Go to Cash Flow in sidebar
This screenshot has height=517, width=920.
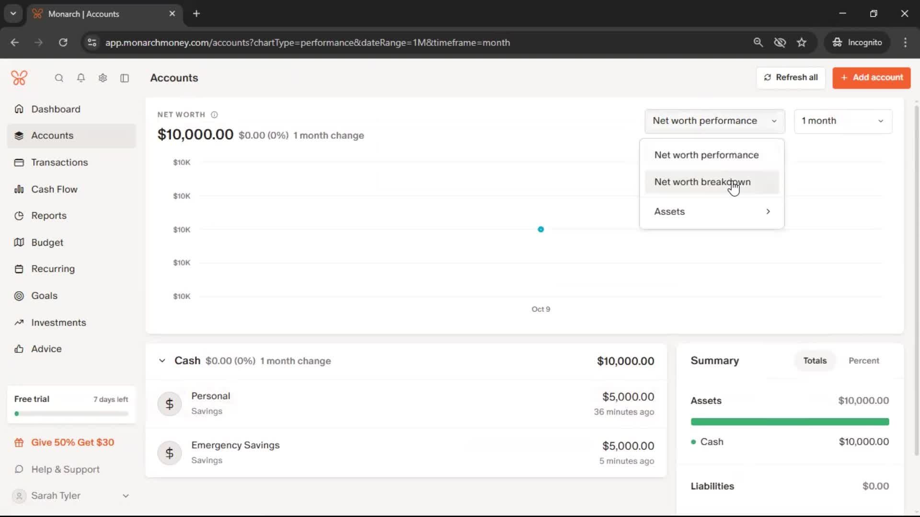[54, 190]
